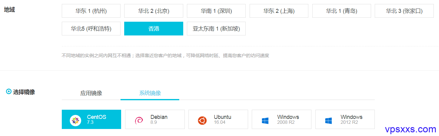The width and height of the screenshot is (439, 136).
Task: Switch to the 应用镜像 tab
Action: 91,93
